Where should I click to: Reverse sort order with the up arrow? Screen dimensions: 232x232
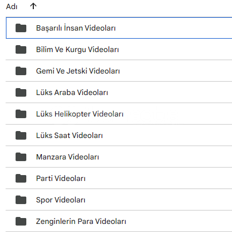click(x=33, y=6)
